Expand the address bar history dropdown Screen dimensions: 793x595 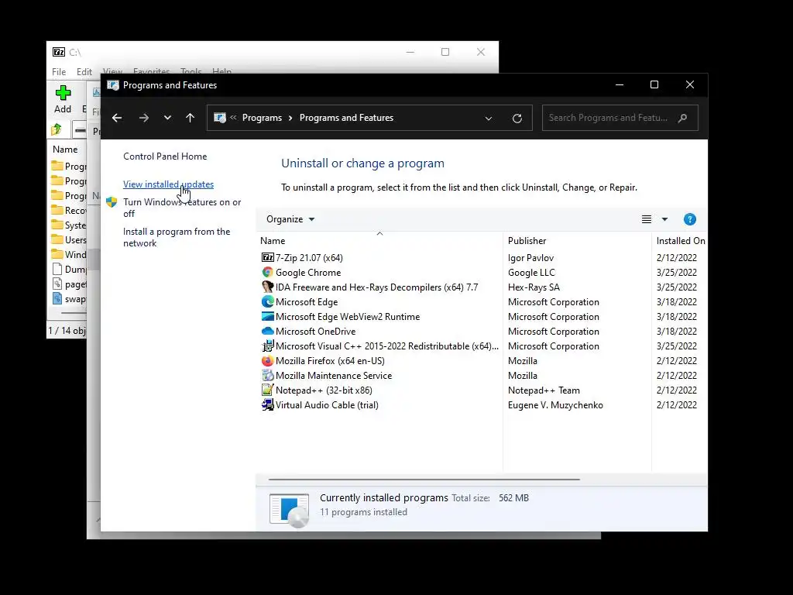point(489,119)
